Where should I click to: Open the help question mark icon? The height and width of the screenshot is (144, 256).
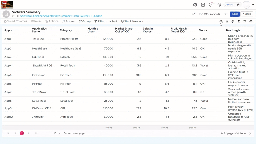point(219,5)
